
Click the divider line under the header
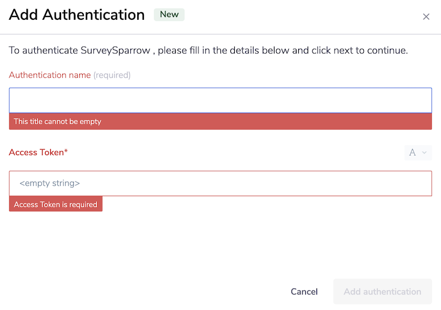(220, 34)
